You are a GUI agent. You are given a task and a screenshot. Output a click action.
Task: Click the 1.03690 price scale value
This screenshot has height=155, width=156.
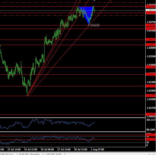pyautogui.click(x=151, y=48)
